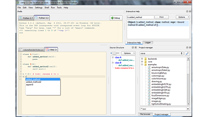
Task: Adjust the Source Structure level slider
Action: [x=113, y=53]
